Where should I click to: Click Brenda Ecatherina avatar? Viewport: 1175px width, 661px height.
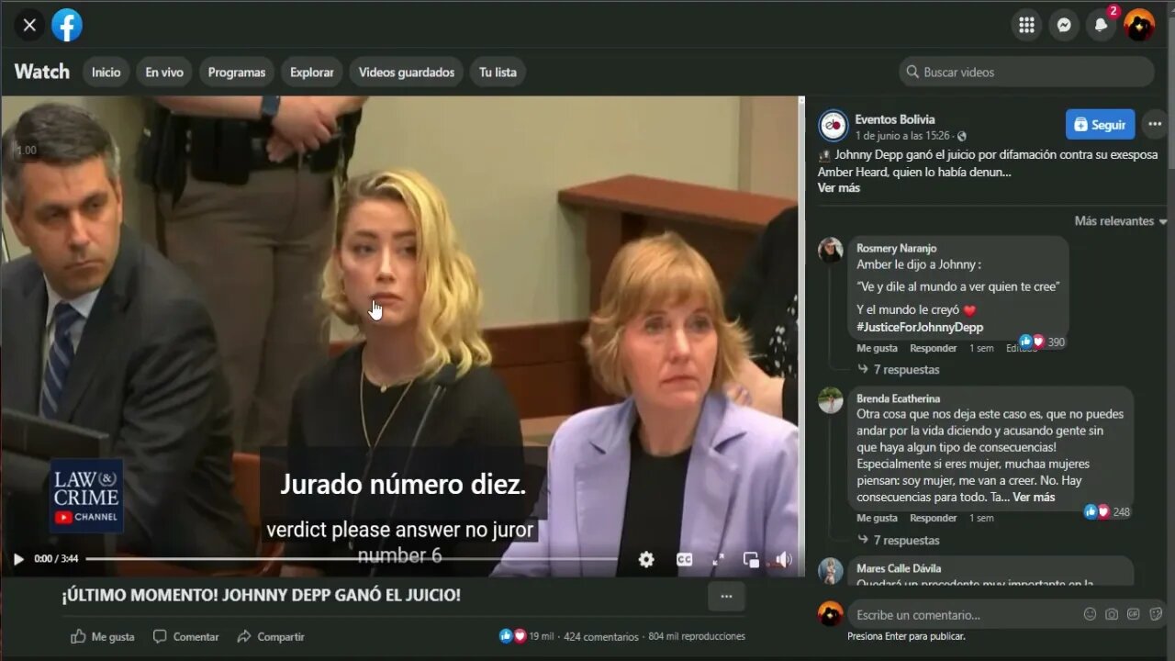click(x=831, y=400)
